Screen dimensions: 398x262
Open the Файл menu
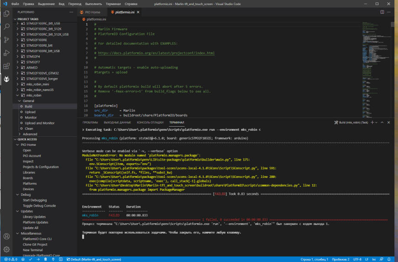click(x=15, y=4)
